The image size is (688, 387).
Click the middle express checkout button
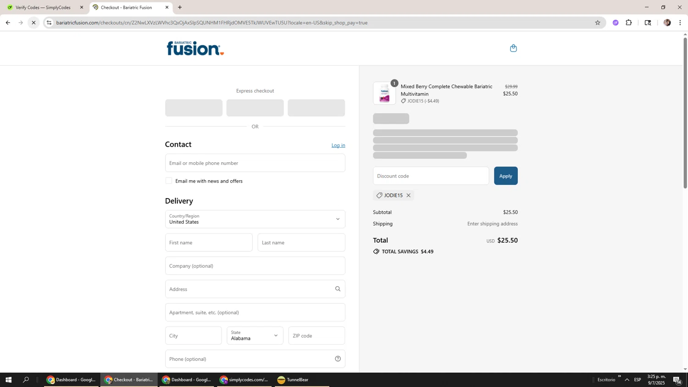click(x=255, y=108)
